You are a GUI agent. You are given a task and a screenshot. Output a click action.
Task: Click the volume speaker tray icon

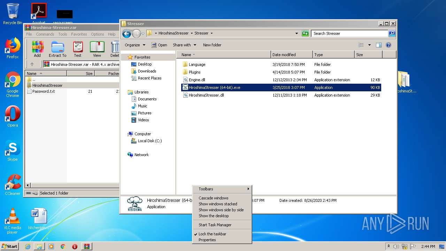click(396, 246)
